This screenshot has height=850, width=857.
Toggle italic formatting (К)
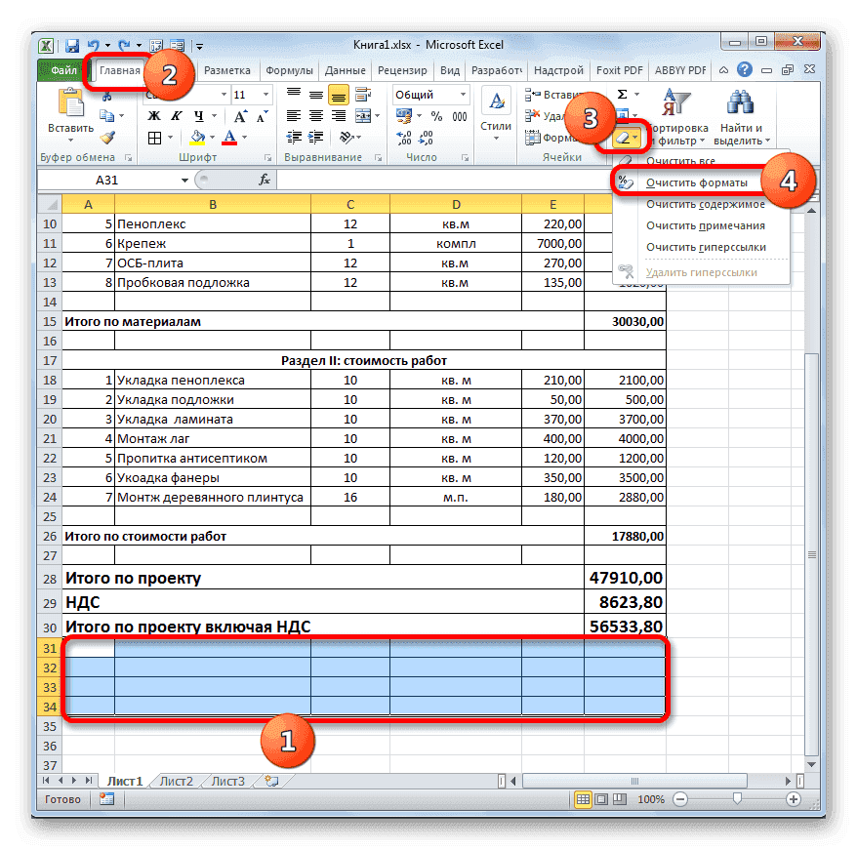(177, 116)
